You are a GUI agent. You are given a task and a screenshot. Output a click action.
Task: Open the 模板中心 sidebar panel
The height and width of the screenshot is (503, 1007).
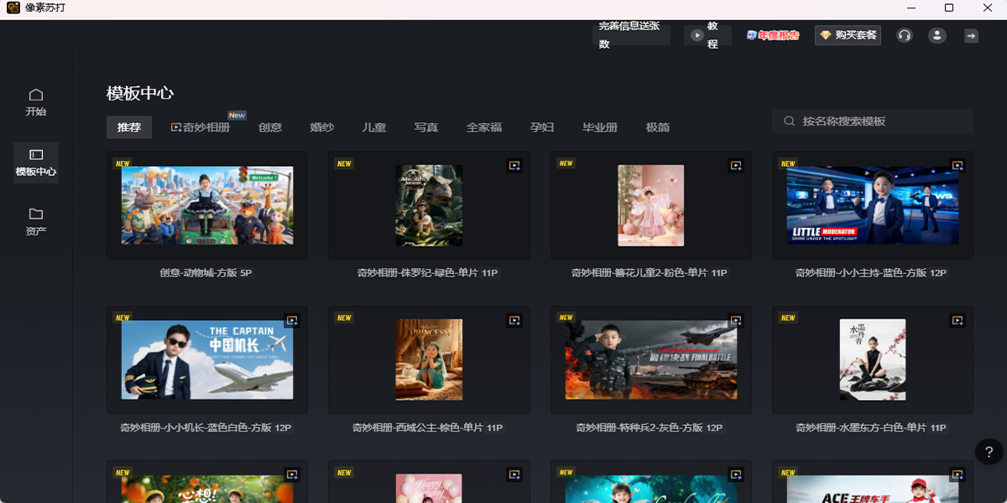(x=35, y=163)
